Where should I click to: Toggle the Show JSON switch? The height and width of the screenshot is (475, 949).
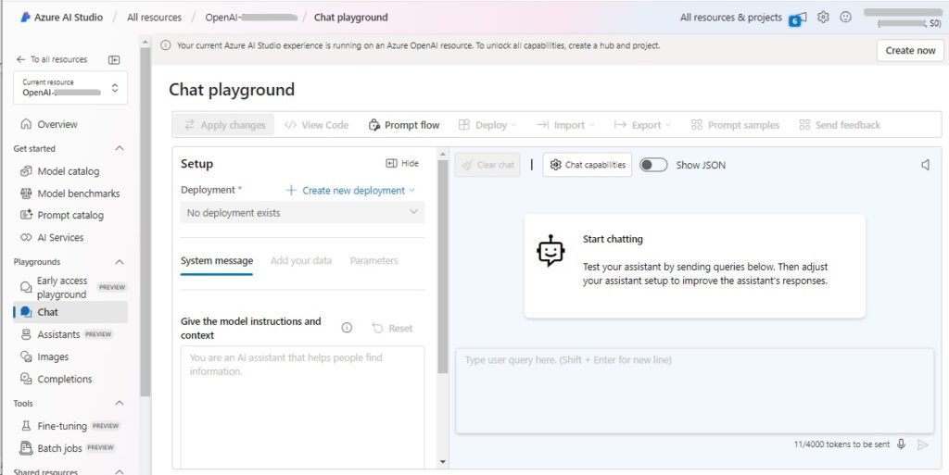pyautogui.click(x=653, y=165)
